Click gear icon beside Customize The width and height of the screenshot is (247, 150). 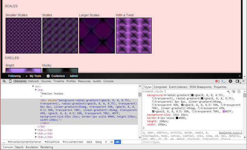48,76
